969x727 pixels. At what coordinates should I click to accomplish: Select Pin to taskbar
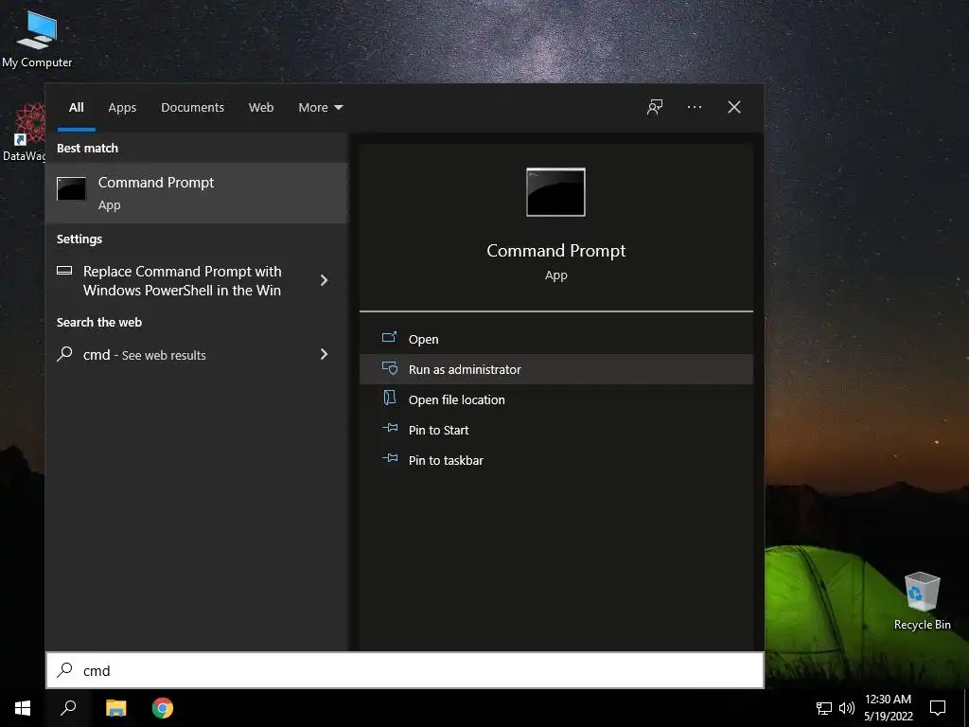click(x=556, y=460)
